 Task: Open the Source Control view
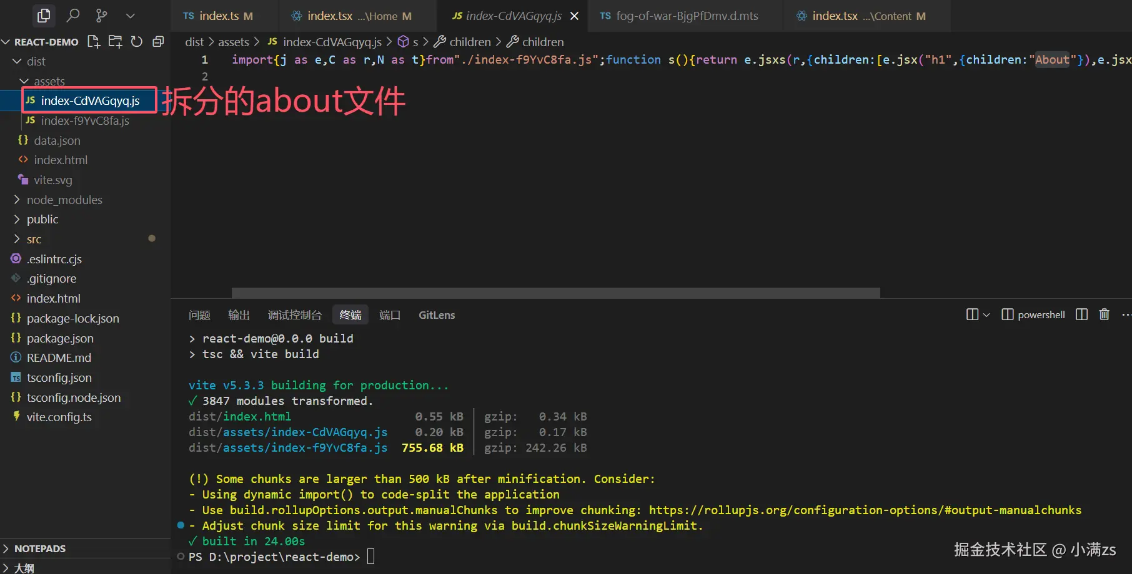click(101, 16)
